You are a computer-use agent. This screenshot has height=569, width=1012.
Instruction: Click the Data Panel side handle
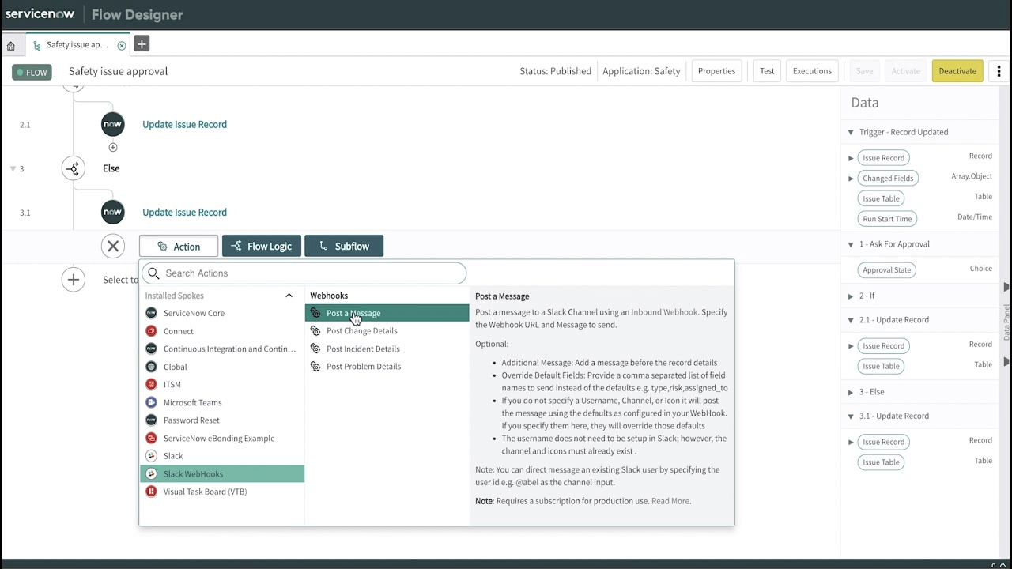1006,322
